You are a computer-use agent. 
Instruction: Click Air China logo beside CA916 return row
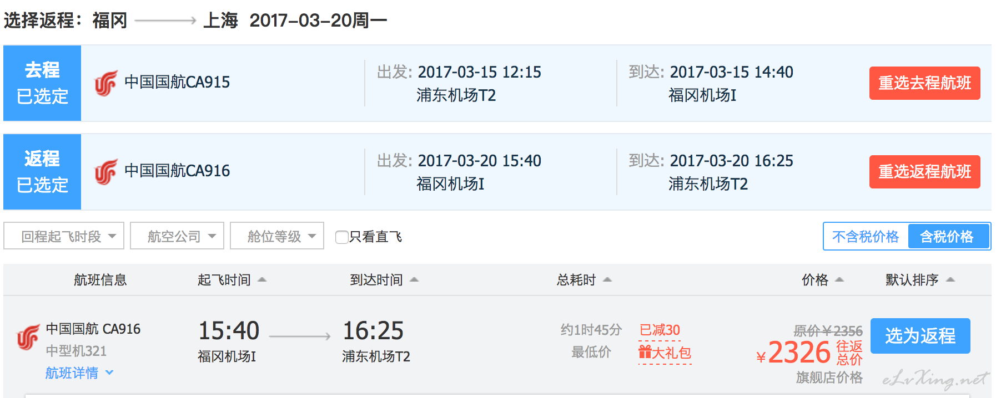tap(106, 172)
